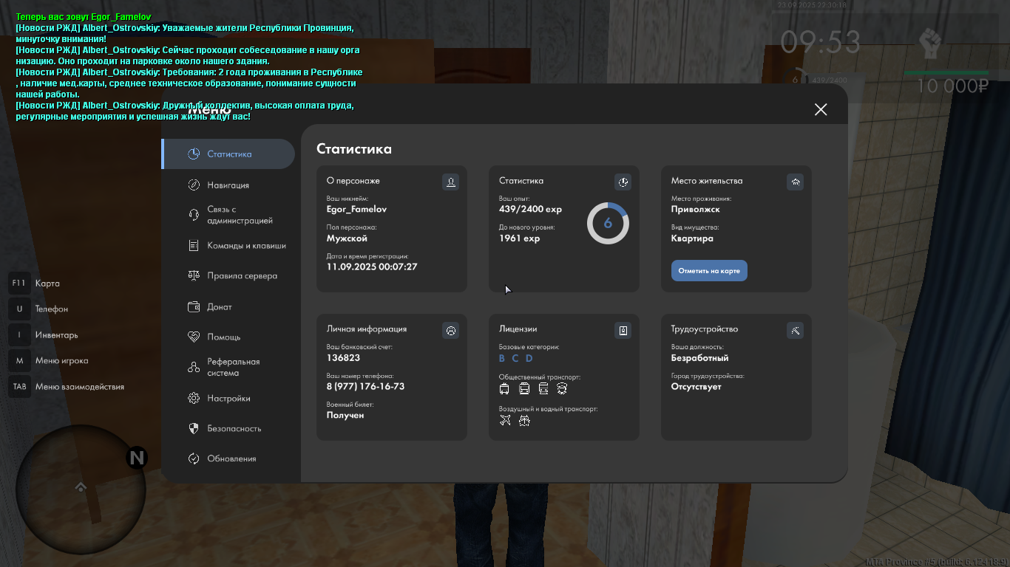Viewport: 1010px width, 567px height.
Task: Click the compass N marker on the minimap
Action: click(137, 458)
